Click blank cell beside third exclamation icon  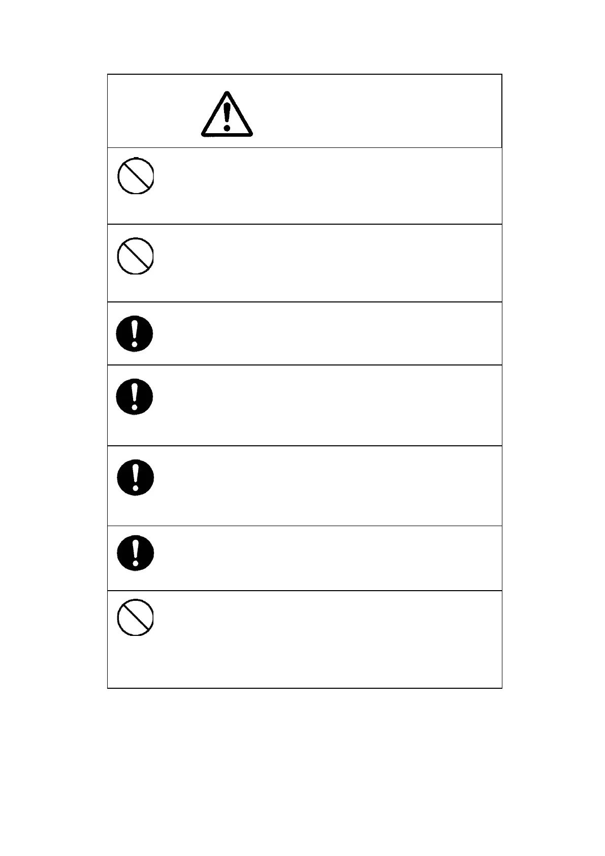coord(328,486)
